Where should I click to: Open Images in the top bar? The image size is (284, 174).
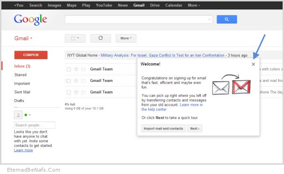click(54, 5)
